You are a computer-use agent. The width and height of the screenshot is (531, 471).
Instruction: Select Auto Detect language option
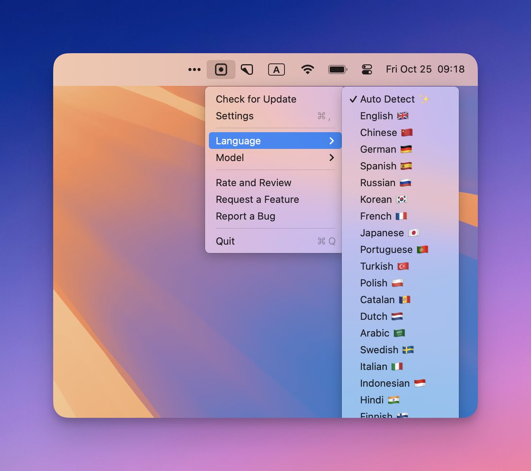388,99
